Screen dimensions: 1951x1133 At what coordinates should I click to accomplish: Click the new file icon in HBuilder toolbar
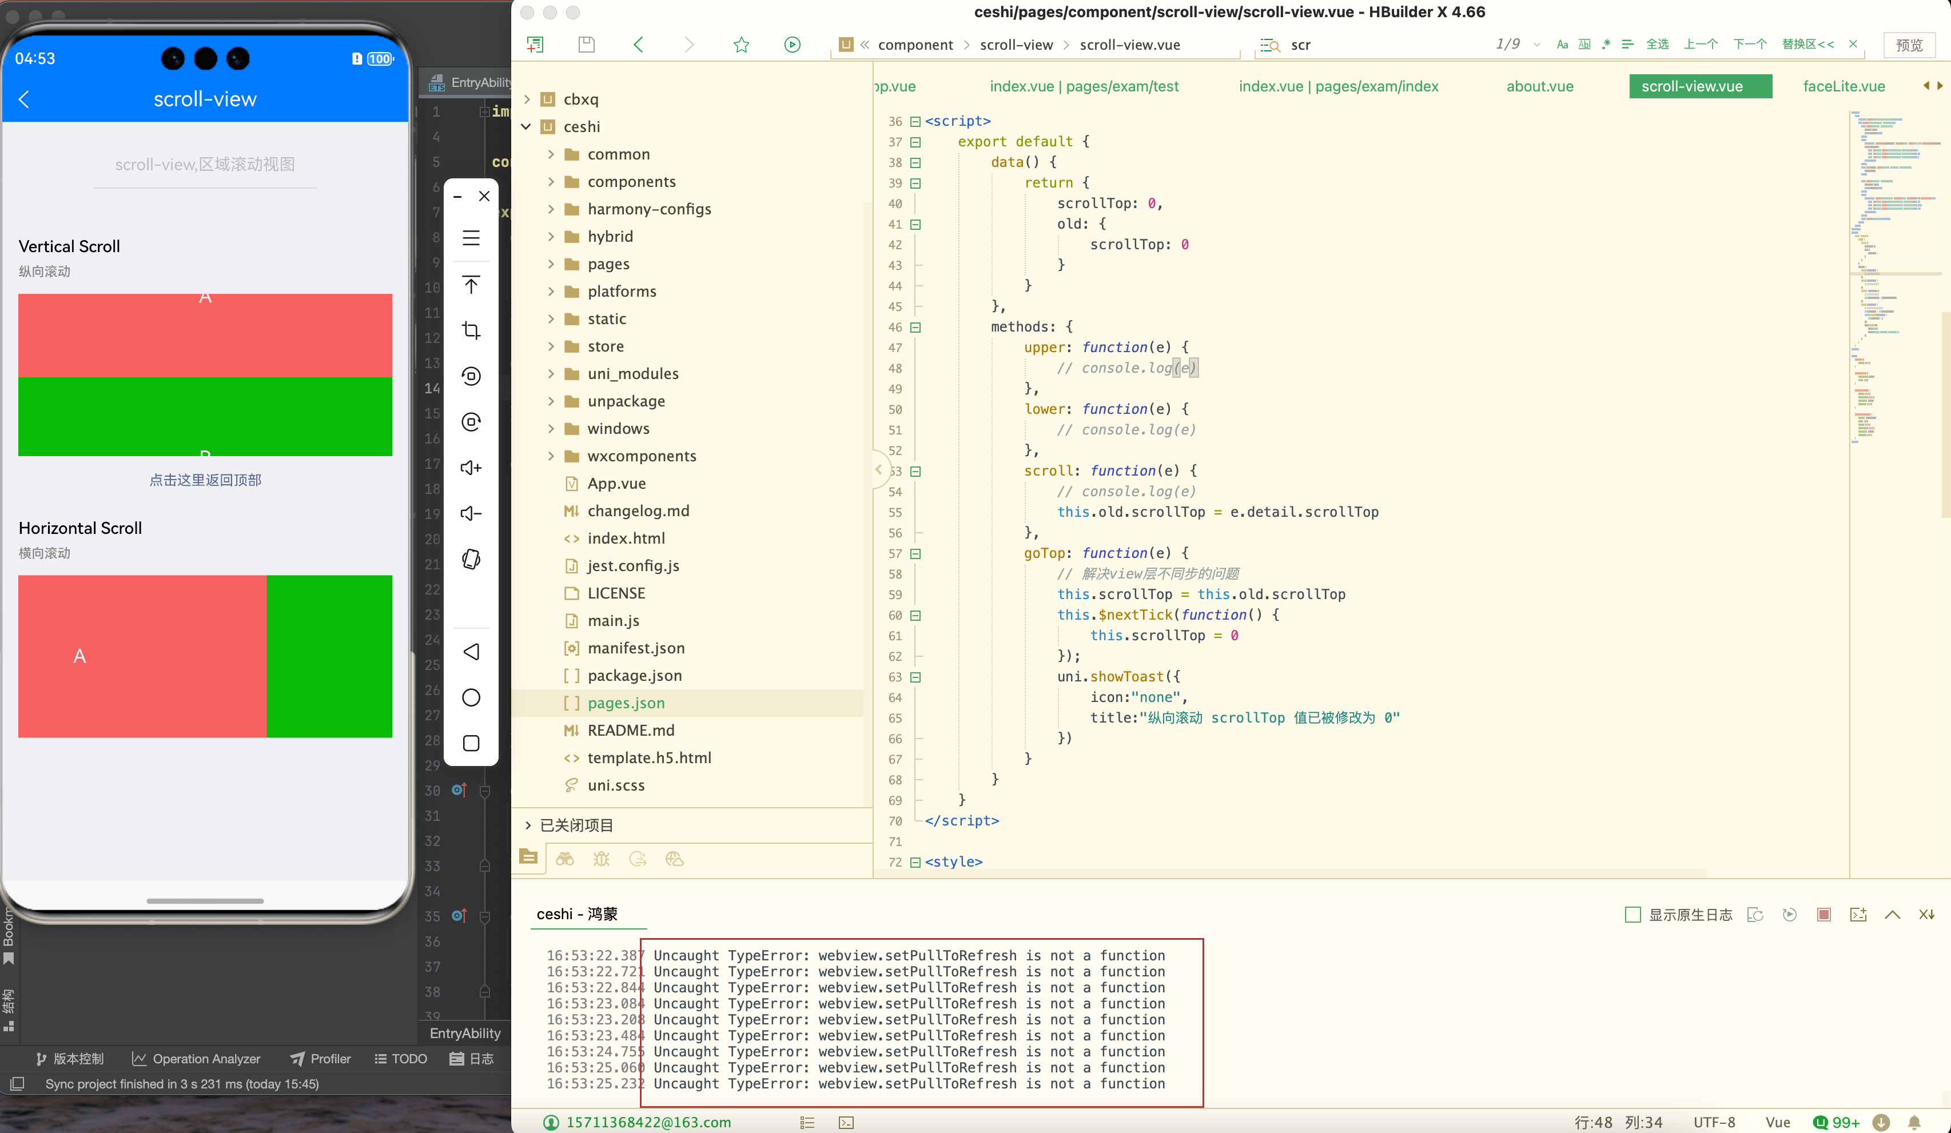pos(535,45)
